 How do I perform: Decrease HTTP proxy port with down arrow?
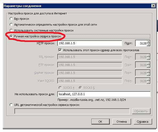[x=148, y=45]
